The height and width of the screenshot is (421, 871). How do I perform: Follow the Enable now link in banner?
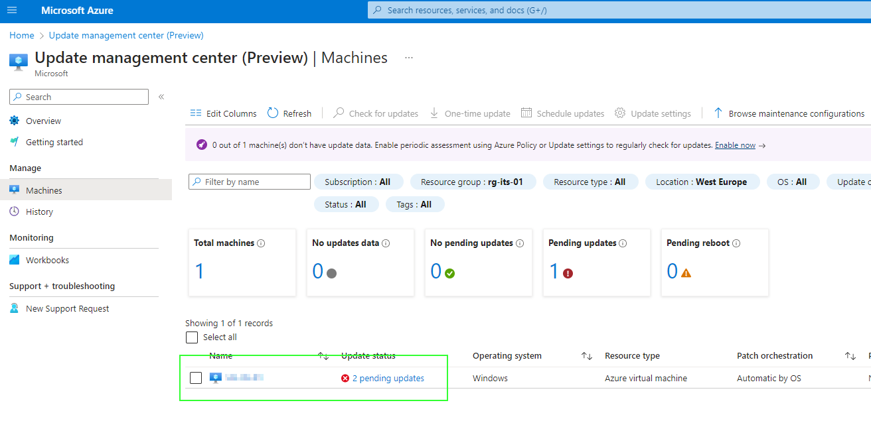coord(735,145)
